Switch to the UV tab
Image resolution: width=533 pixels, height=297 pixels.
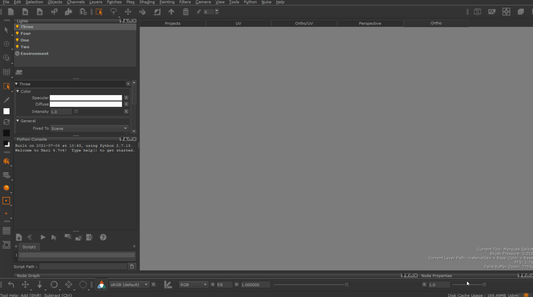pyautogui.click(x=238, y=23)
